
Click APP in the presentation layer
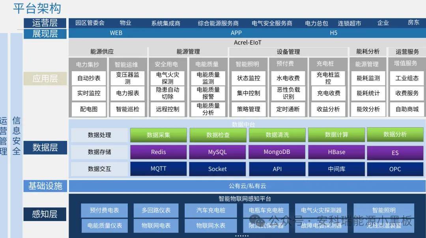click(236, 33)
